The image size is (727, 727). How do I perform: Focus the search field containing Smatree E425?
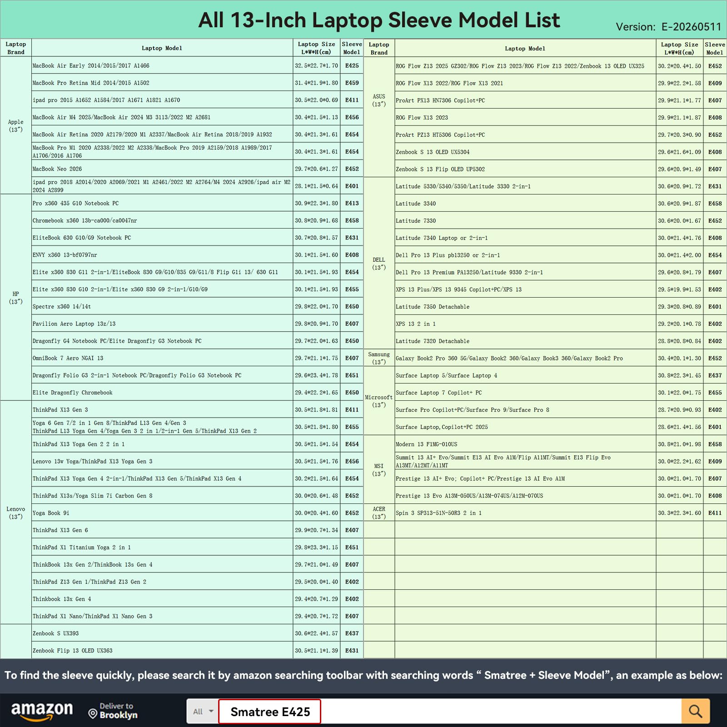pos(450,711)
